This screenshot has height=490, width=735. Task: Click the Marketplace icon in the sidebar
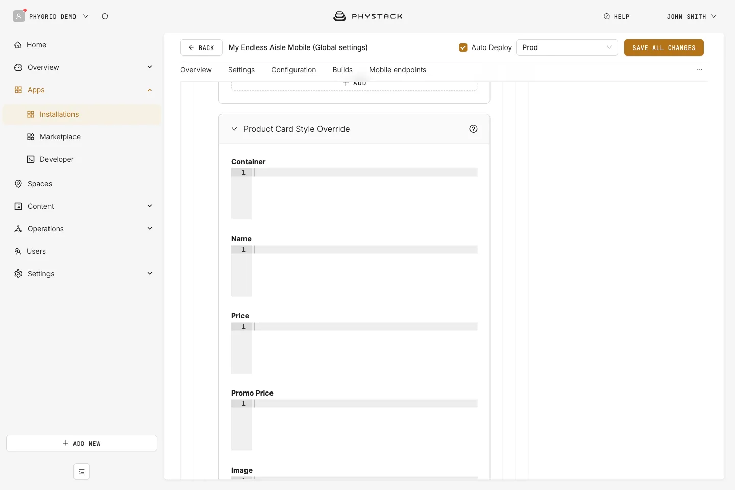tap(31, 137)
